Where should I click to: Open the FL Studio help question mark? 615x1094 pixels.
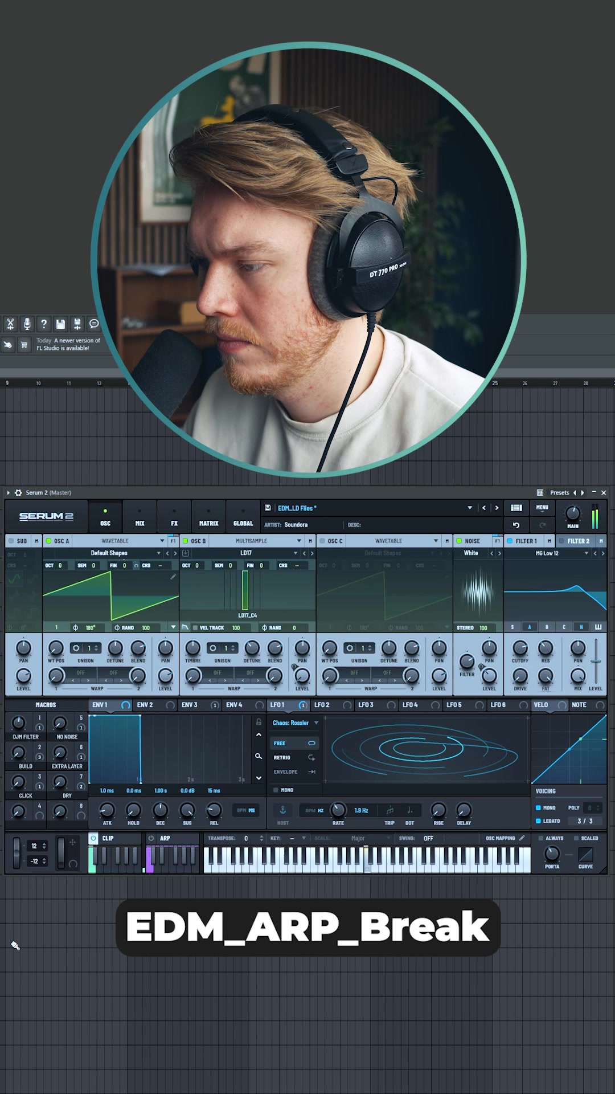click(x=44, y=324)
